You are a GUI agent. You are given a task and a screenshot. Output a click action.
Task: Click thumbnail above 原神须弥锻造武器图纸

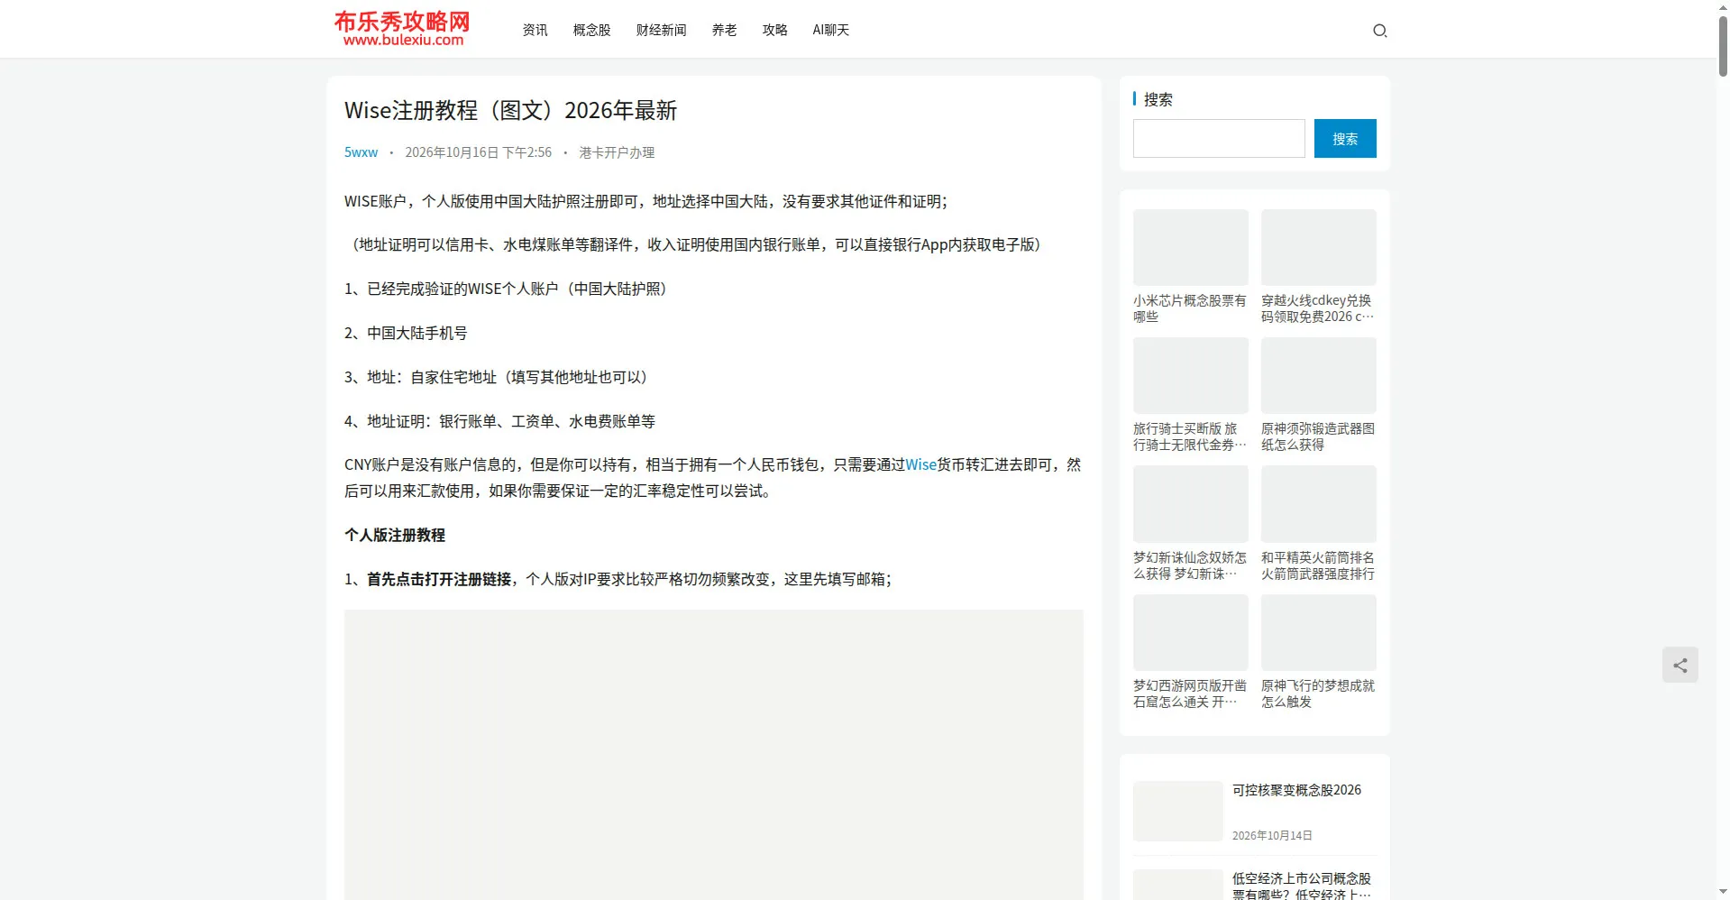click(x=1318, y=375)
